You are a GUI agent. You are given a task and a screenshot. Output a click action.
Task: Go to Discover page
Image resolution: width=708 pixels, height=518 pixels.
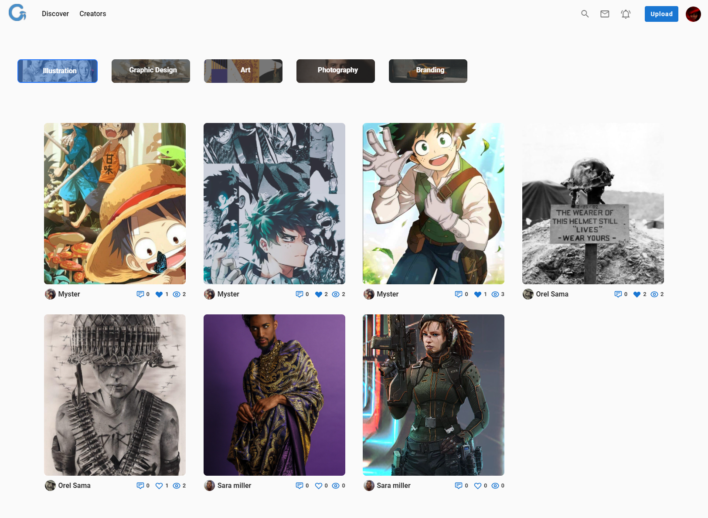(x=55, y=14)
